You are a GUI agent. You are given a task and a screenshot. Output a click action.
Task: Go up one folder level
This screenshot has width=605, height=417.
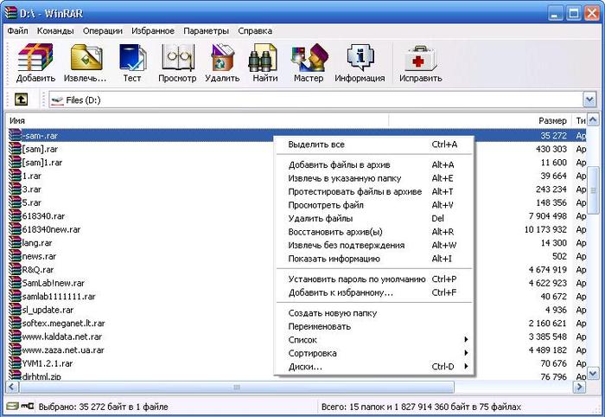(x=21, y=99)
